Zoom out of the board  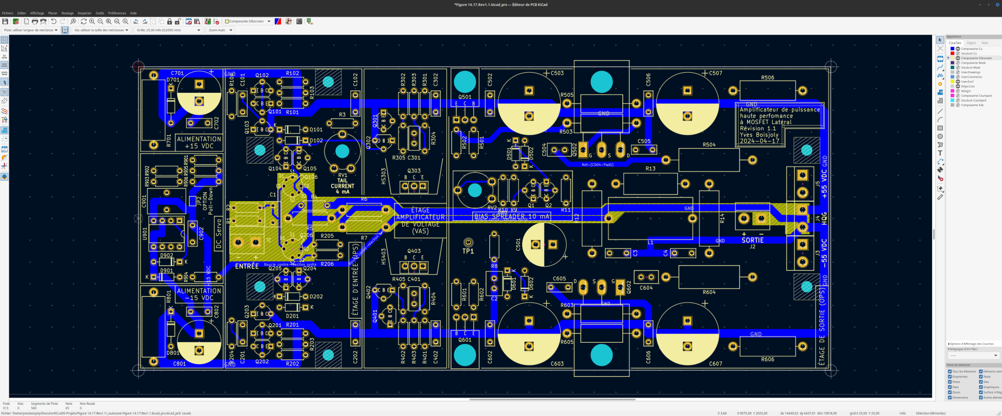point(100,21)
